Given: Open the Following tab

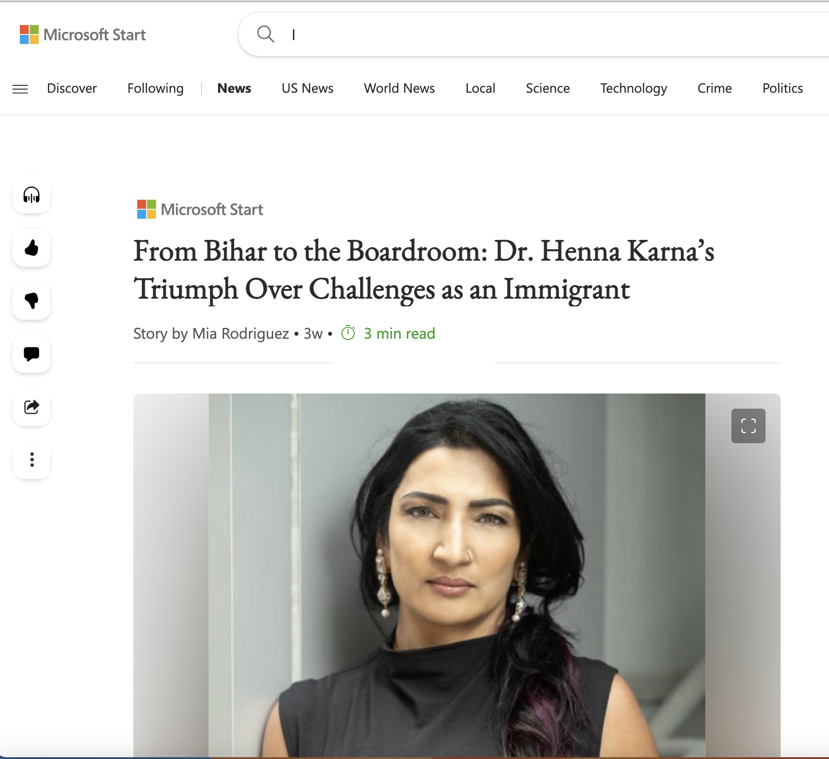Looking at the screenshot, I should click(x=155, y=88).
